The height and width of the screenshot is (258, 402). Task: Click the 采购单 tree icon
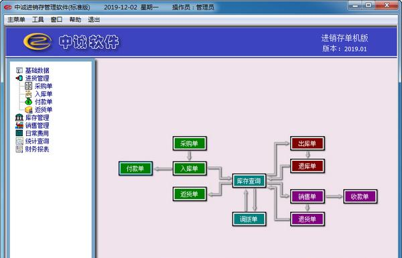point(28,86)
